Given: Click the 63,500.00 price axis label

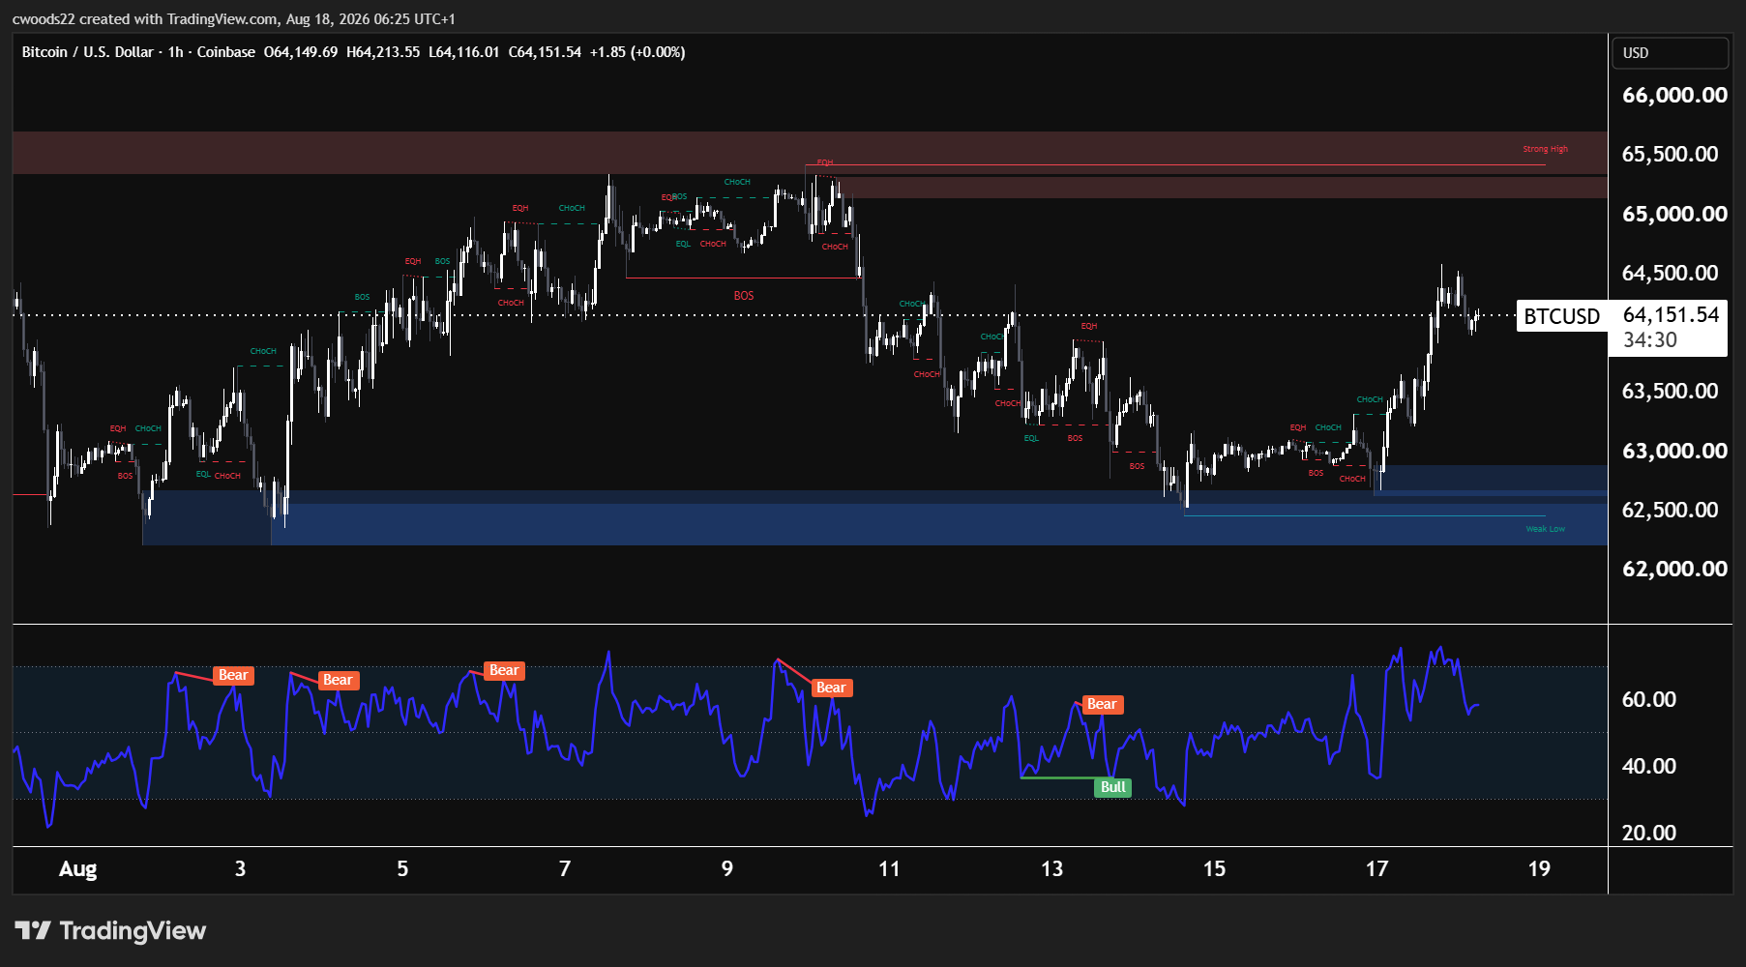Looking at the screenshot, I should pos(1671,392).
